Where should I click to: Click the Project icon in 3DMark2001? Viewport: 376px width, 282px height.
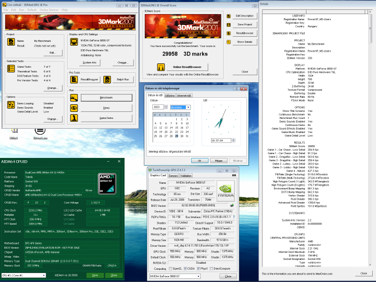click(11, 42)
